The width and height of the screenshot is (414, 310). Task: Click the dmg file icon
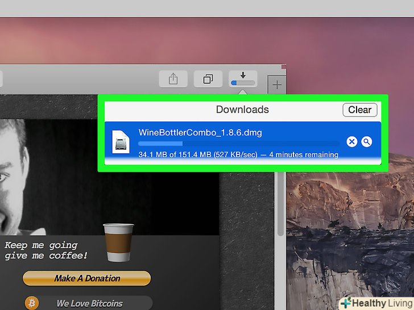click(x=121, y=142)
